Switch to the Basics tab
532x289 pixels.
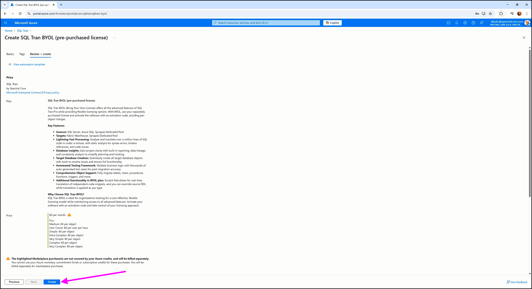point(10,54)
